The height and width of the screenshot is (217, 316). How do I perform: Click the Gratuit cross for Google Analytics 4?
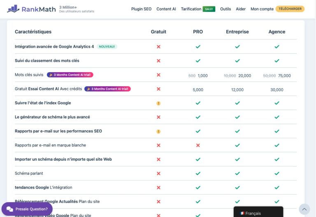click(x=158, y=47)
